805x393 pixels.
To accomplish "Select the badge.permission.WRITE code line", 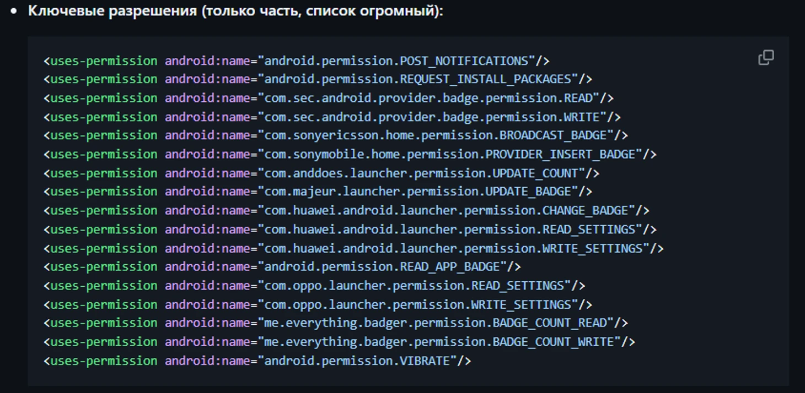I will (x=332, y=117).
